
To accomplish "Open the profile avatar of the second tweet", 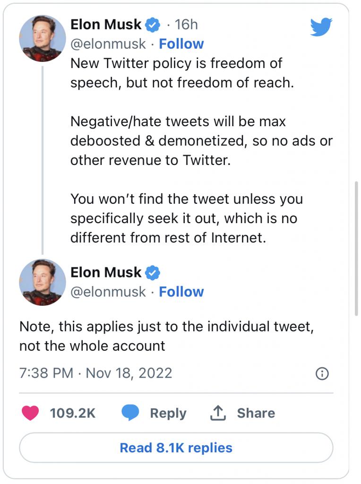I will (43, 282).
